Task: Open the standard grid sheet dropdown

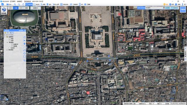Action: (x=64, y=4)
